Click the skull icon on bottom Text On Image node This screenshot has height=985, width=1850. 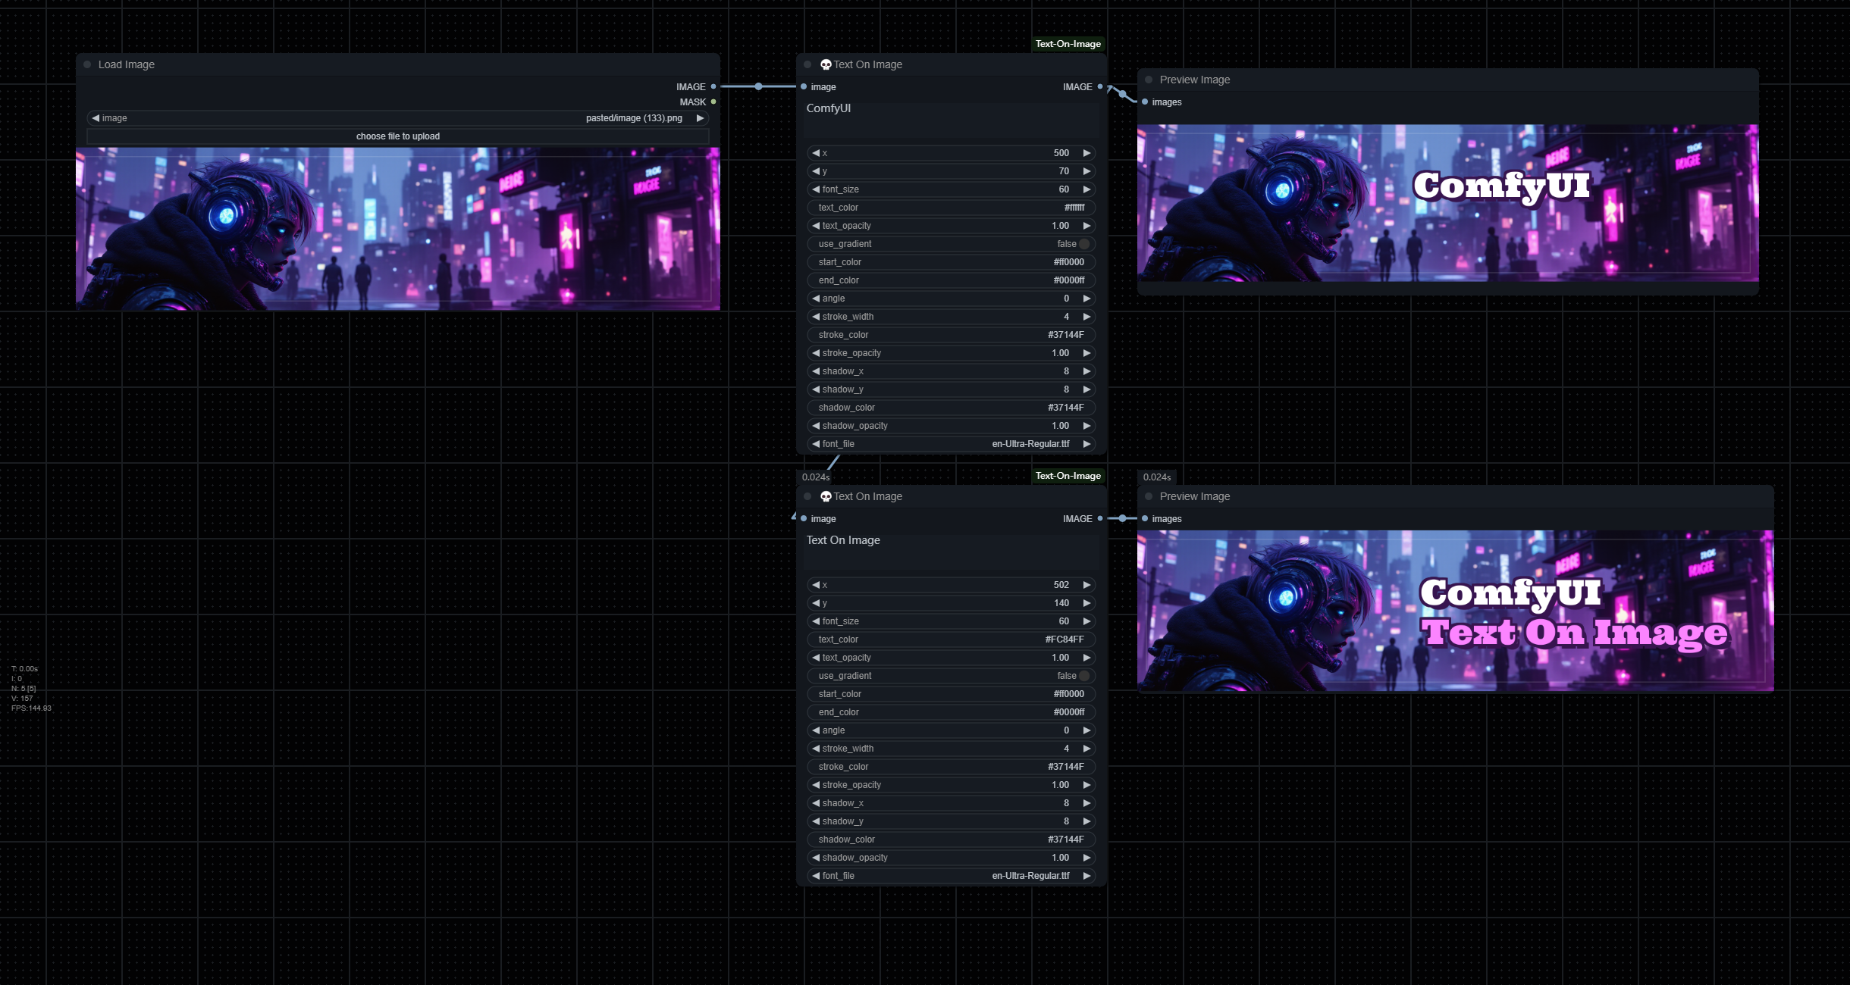click(826, 496)
